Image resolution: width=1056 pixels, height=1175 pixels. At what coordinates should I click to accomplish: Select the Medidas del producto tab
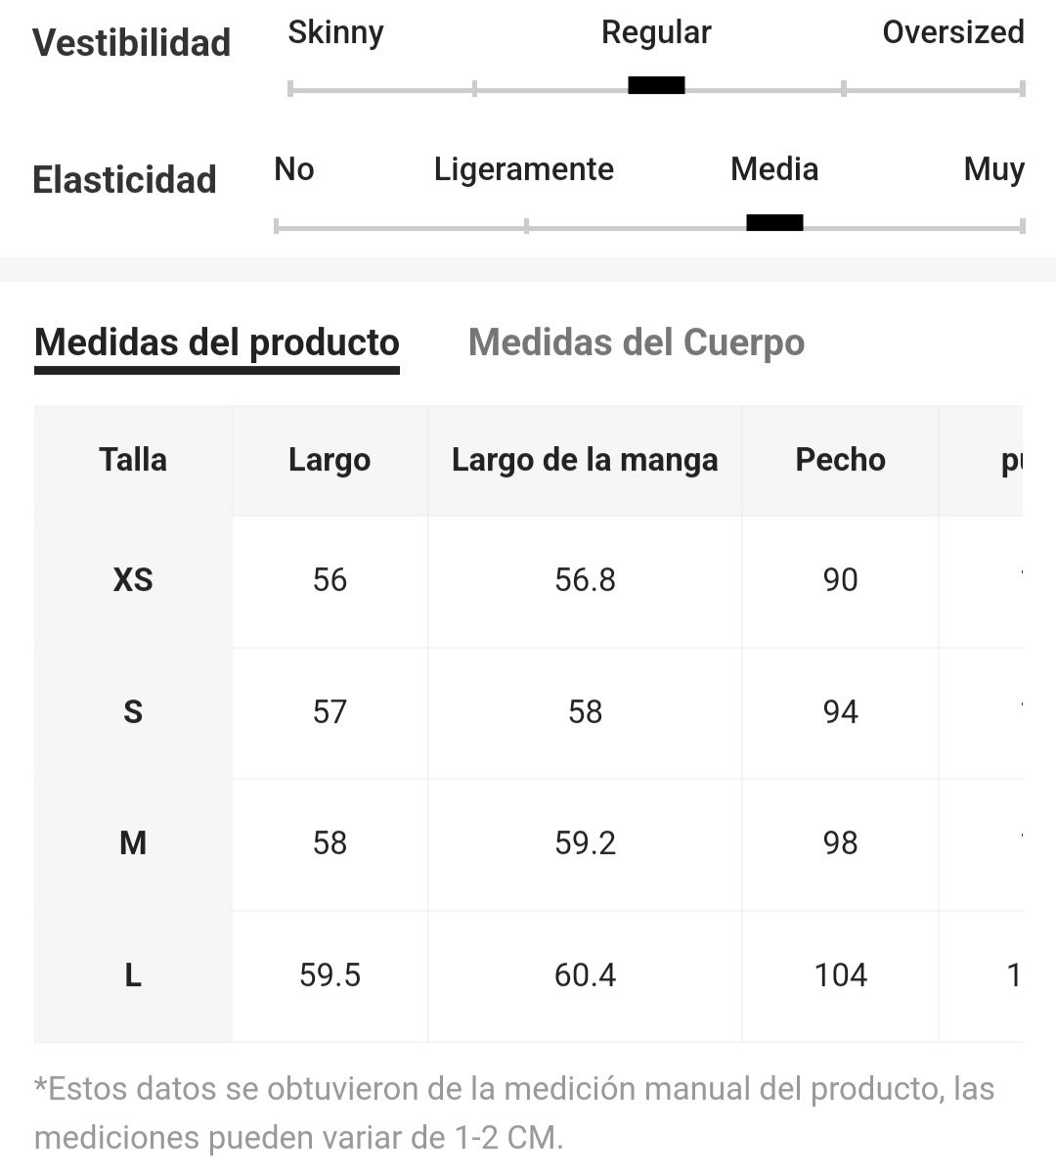[217, 342]
